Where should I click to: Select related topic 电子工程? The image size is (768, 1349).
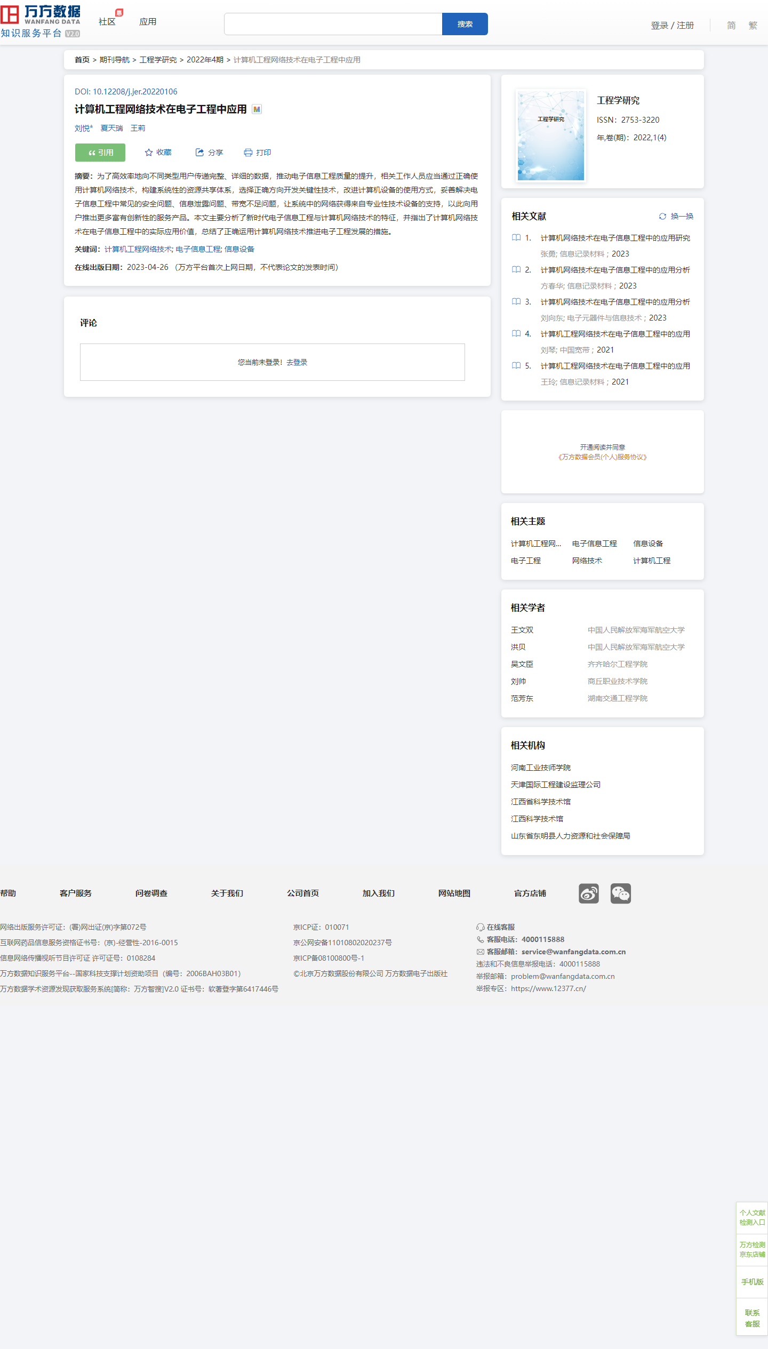(526, 561)
